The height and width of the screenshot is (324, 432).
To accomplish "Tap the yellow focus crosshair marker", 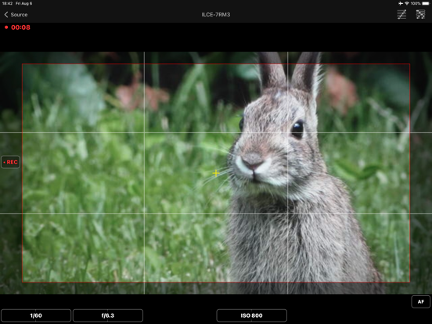I will click(216, 173).
